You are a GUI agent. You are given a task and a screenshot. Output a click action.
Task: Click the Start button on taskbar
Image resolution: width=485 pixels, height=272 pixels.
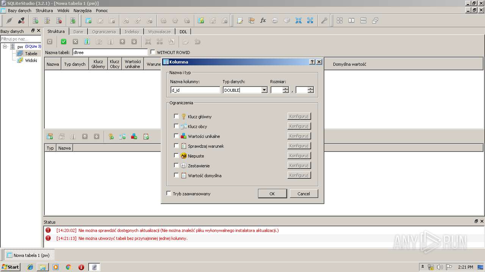click(10, 267)
